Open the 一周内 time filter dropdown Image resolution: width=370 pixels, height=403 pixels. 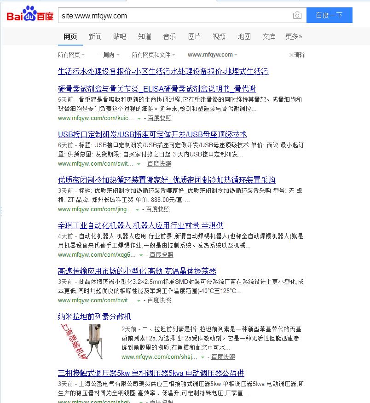[x=108, y=55]
